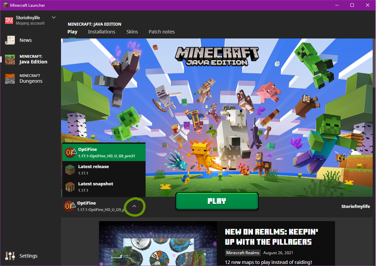Click the Minecraft Launcher title bar icon
376x266 pixels.
coord(6,5)
